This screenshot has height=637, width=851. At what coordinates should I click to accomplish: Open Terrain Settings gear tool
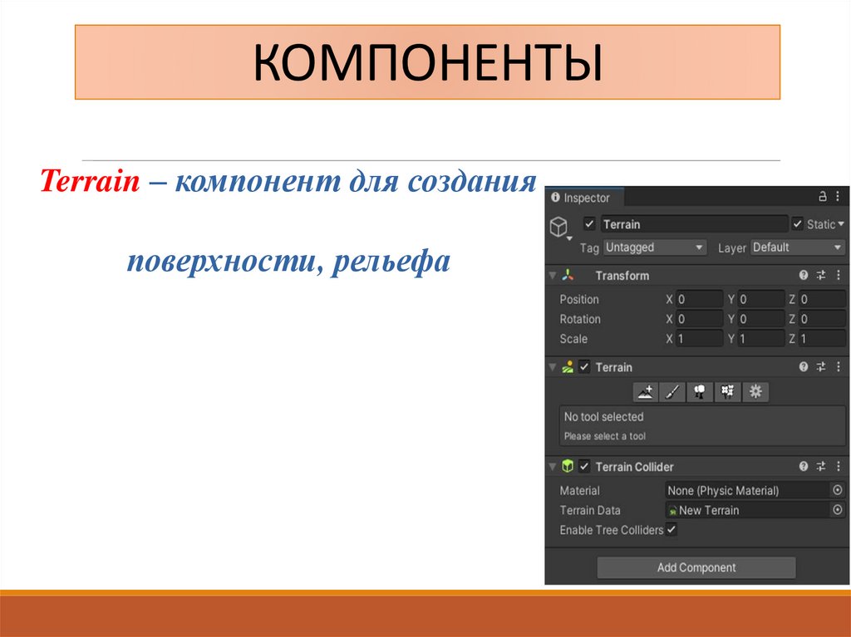(755, 392)
